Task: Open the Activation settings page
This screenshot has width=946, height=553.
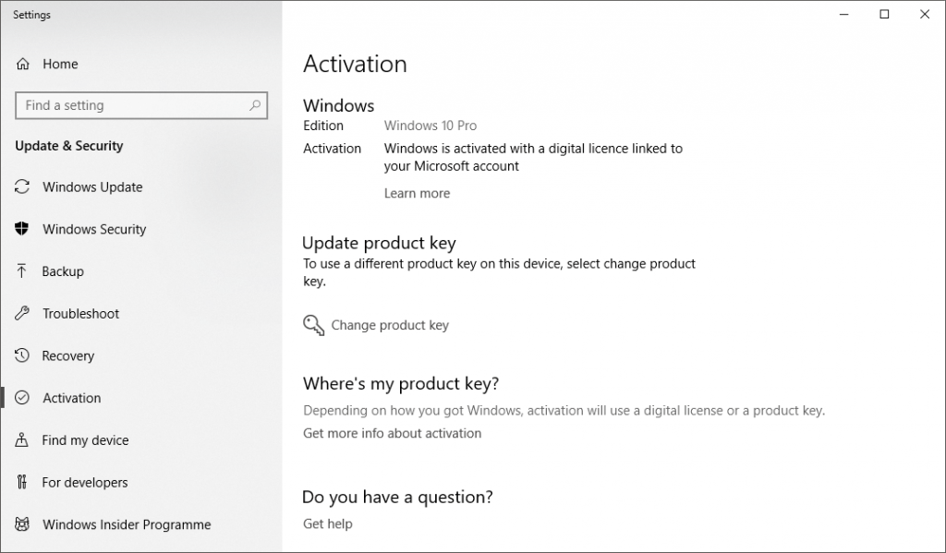Action: pyautogui.click(x=71, y=398)
